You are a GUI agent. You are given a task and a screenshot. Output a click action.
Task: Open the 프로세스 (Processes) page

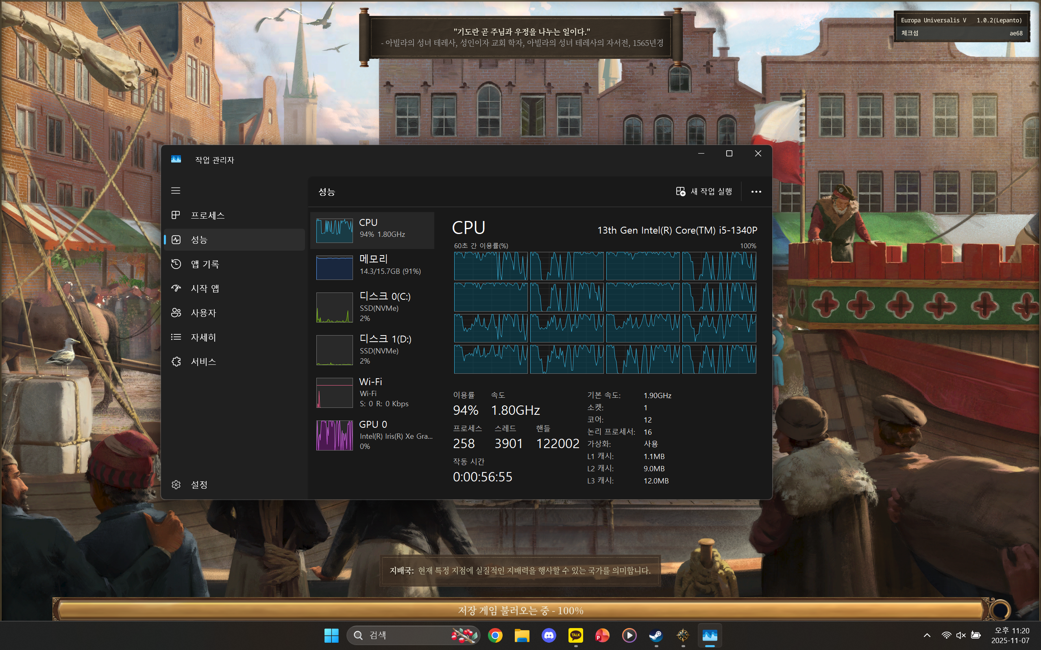(207, 215)
